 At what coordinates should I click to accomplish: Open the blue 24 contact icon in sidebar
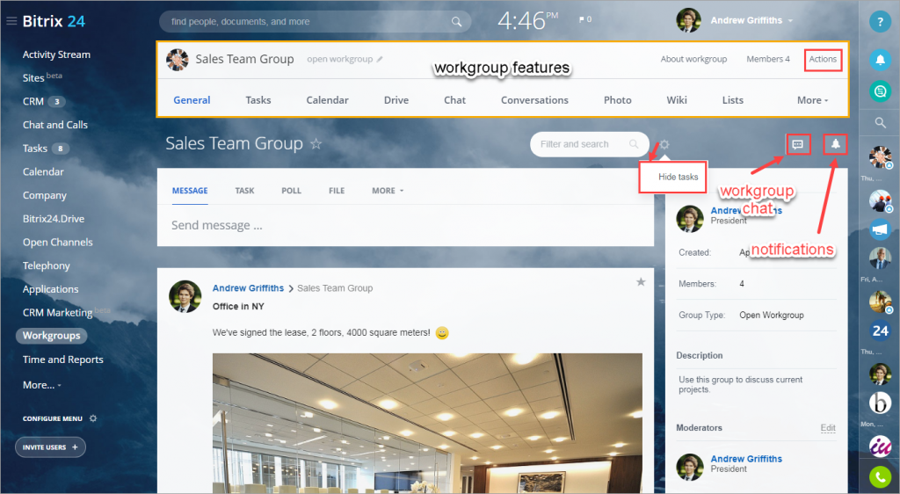click(x=880, y=331)
